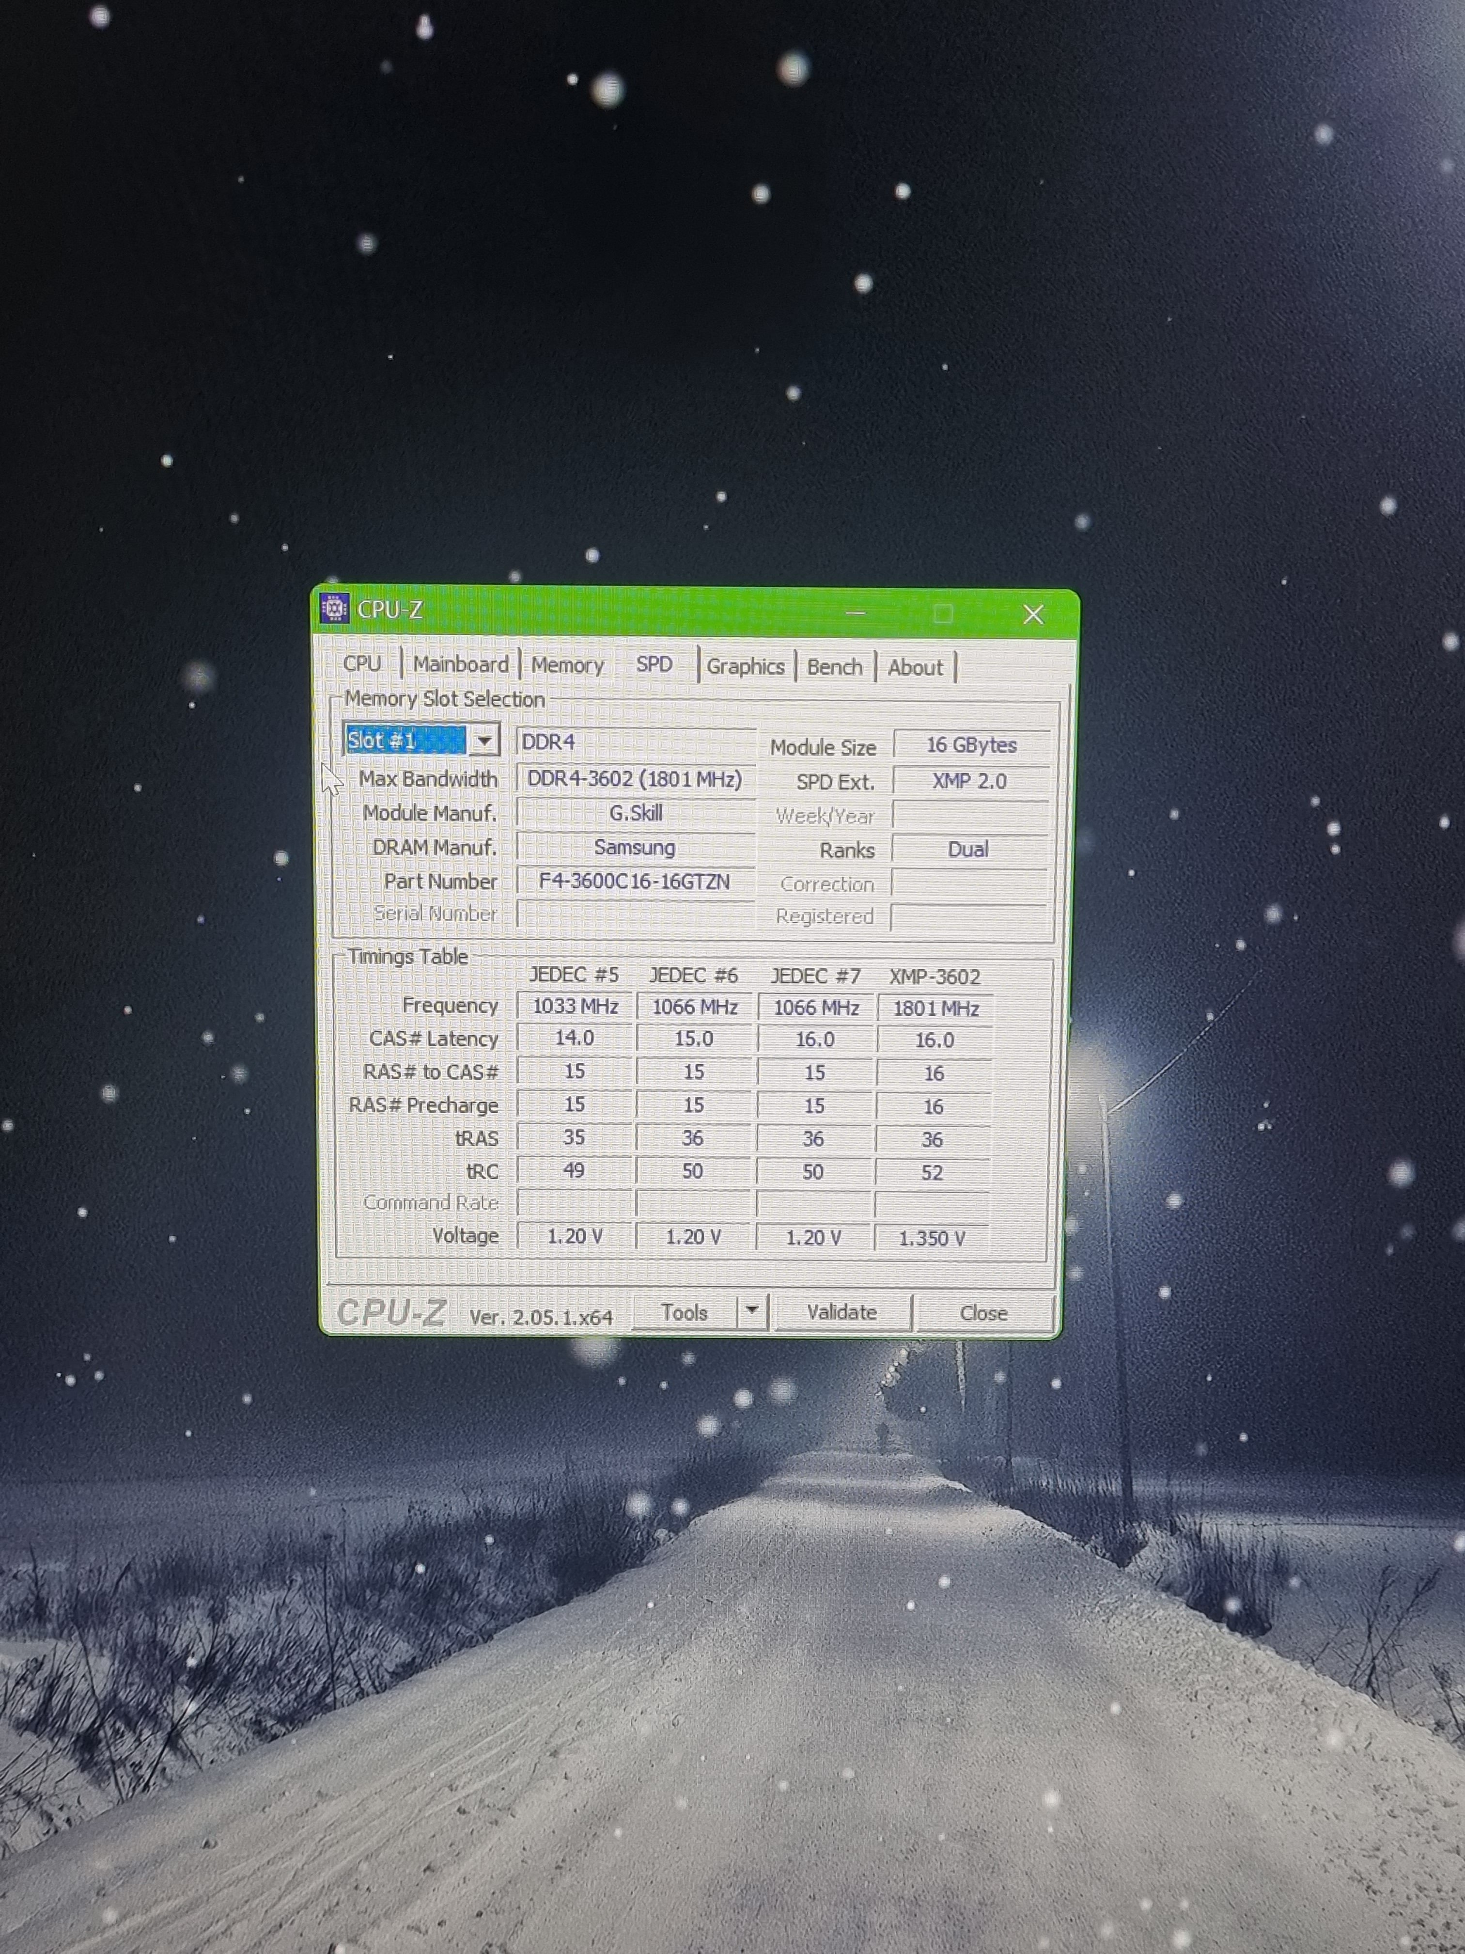Switch to the Graphics tab

tap(745, 667)
